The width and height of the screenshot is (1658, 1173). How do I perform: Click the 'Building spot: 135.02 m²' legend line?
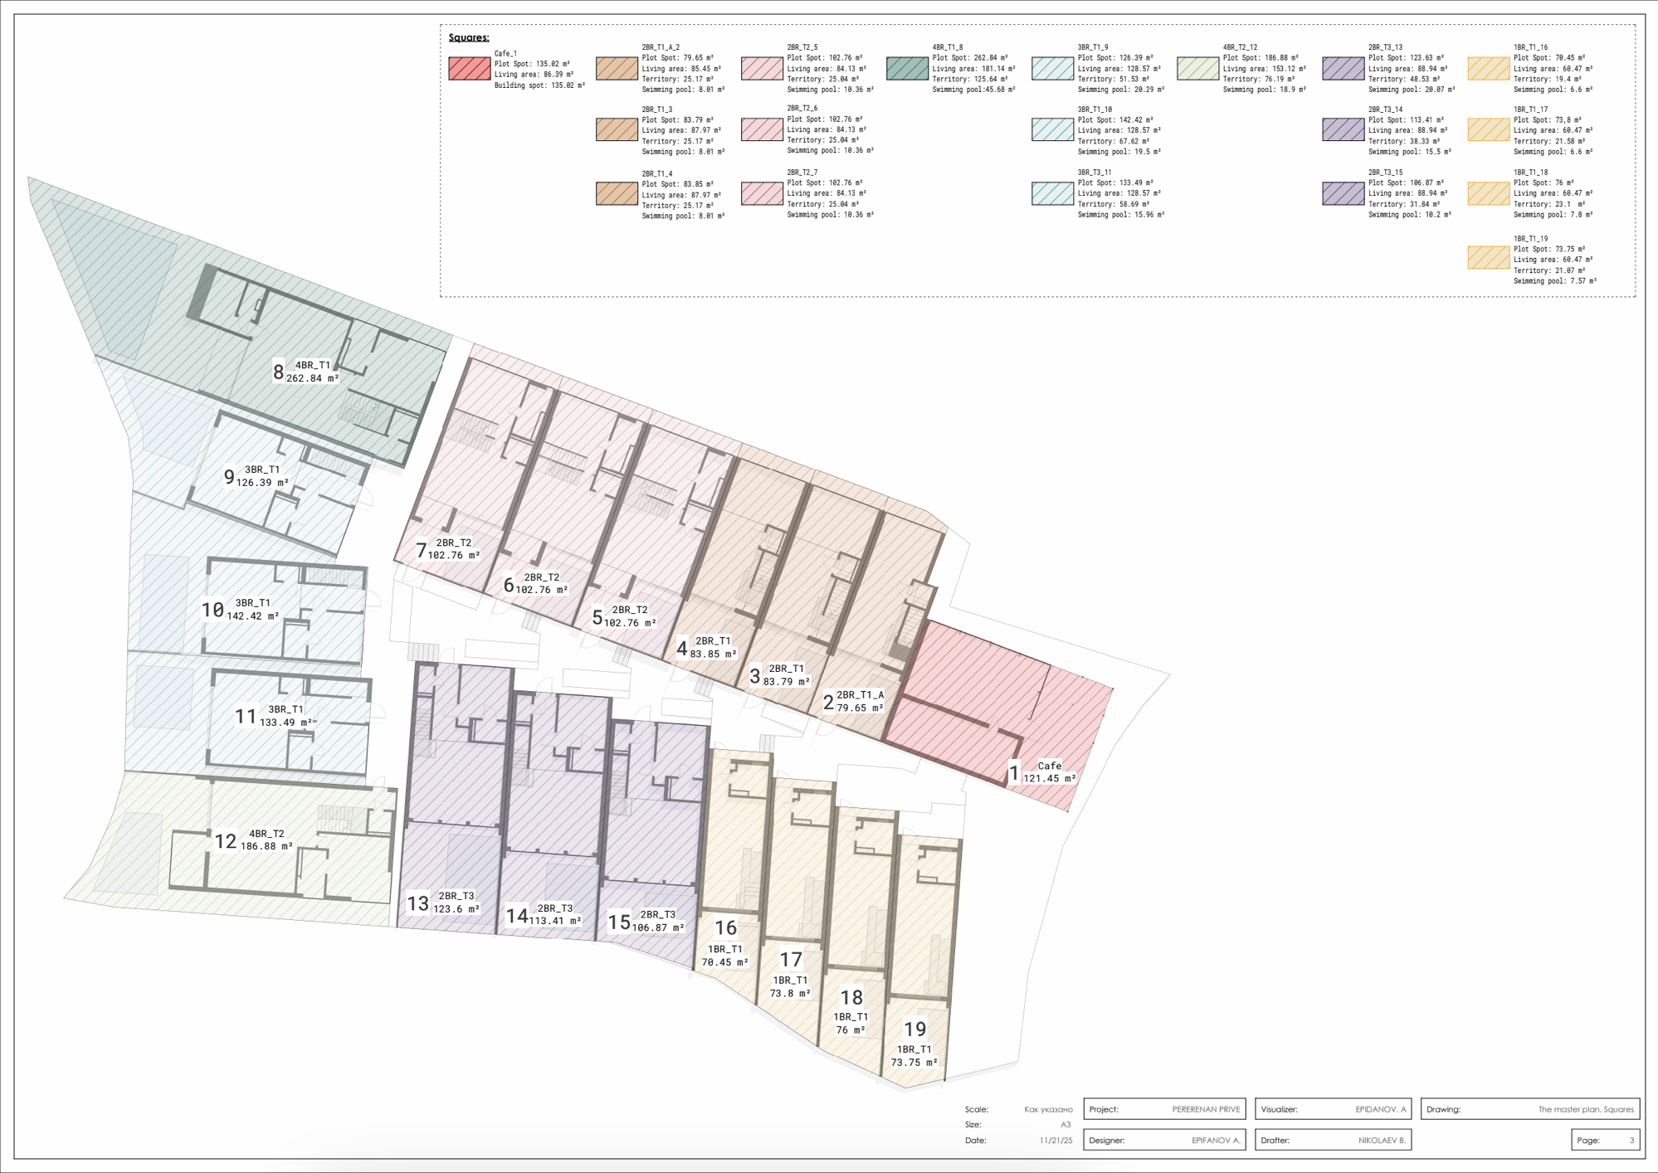(x=540, y=85)
